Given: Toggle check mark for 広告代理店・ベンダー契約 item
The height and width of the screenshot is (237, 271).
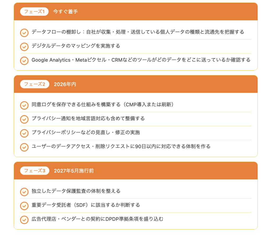Looking at the screenshot, I should [24, 220].
